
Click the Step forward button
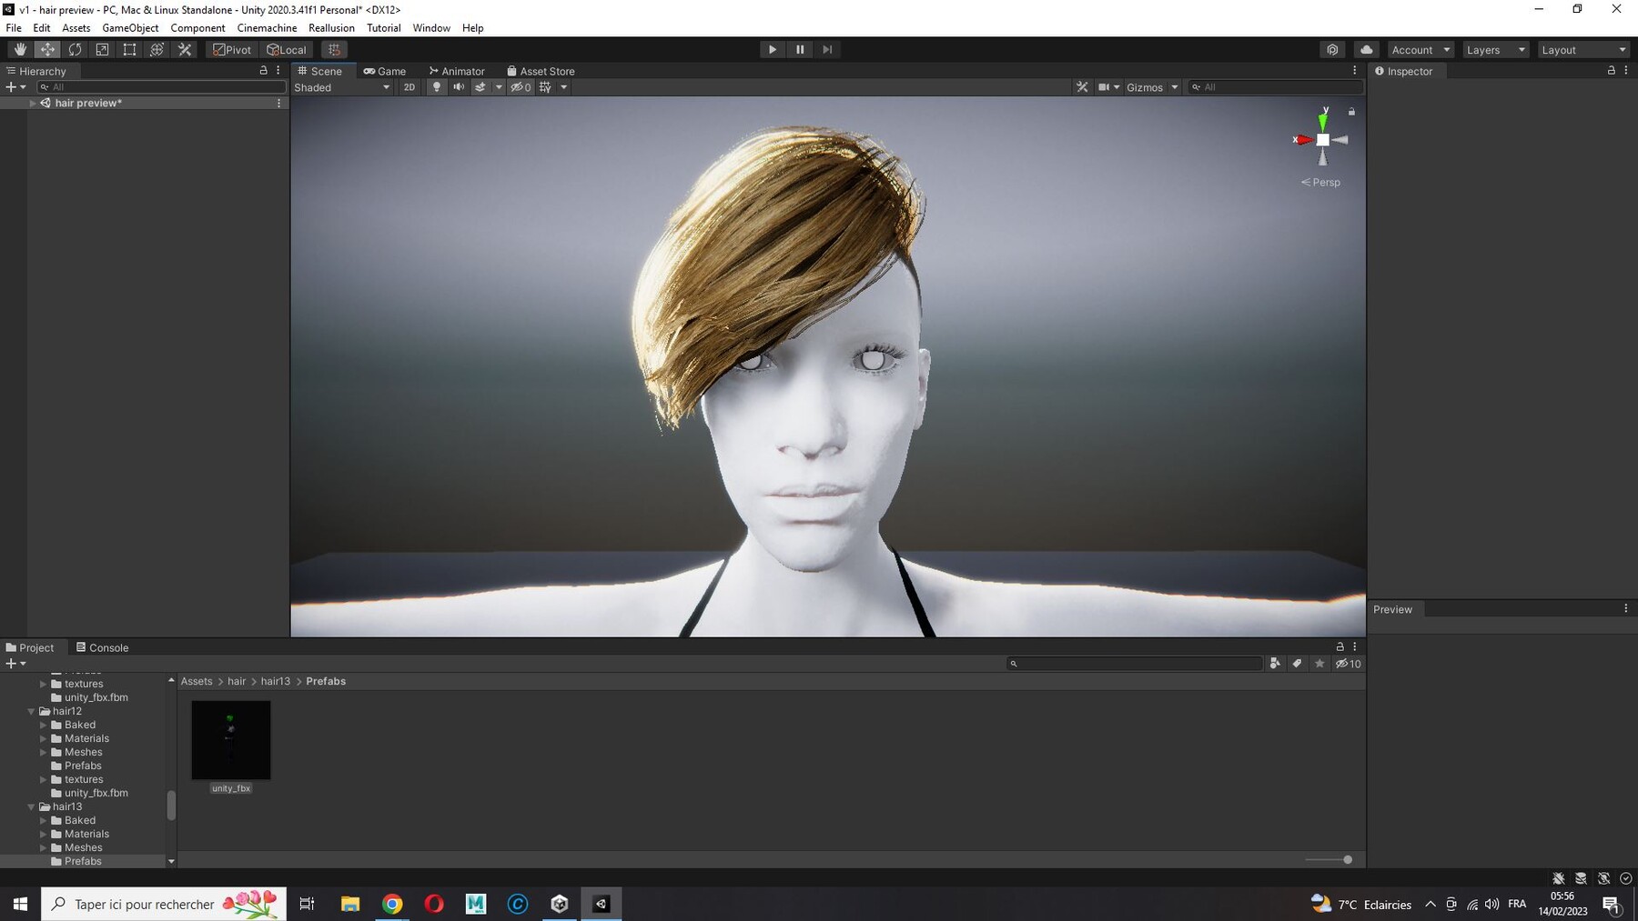coord(827,50)
